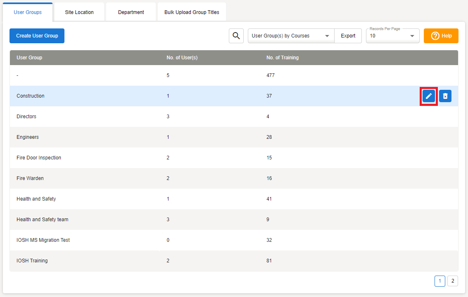This screenshot has width=468, height=297.
Task: Open the Department tab
Action: [131, 12]
